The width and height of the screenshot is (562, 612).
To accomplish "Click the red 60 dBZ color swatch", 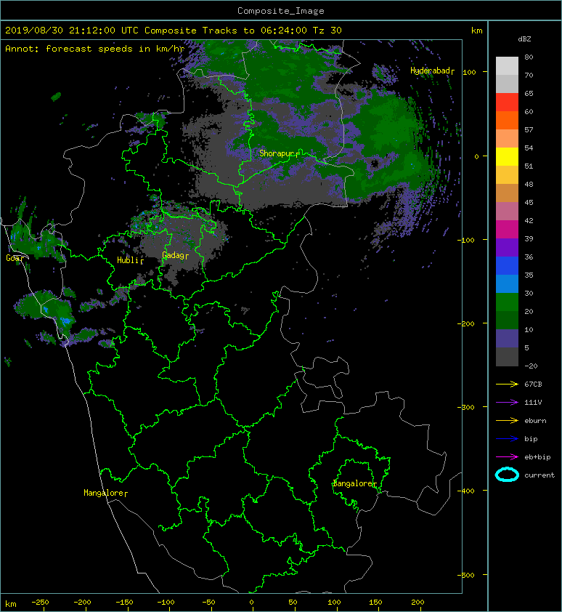I will coord(507,102).
